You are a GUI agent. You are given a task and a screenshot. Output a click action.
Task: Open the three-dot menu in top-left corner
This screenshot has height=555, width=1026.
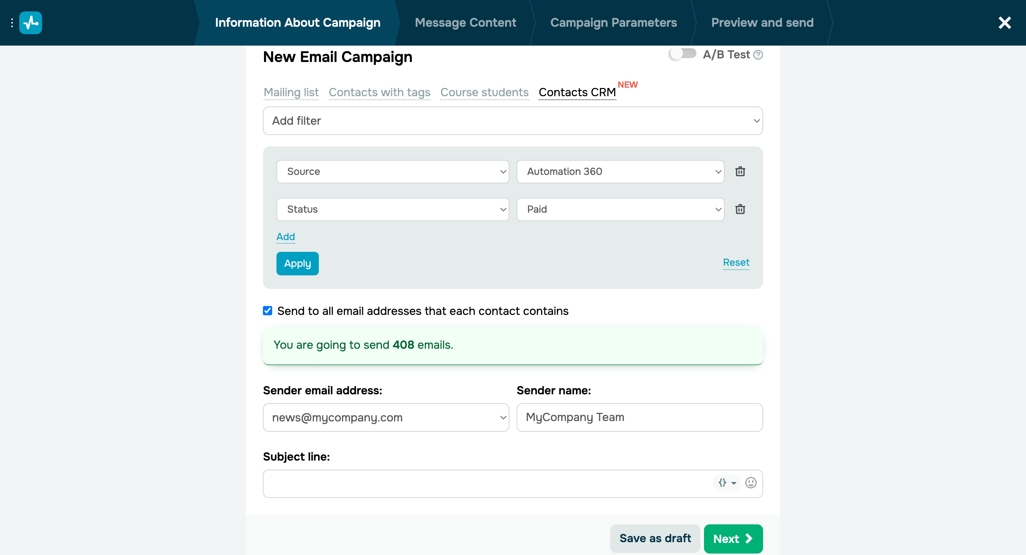[x=11, y=23]
